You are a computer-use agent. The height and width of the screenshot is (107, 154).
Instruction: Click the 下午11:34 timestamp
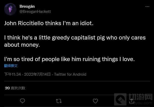pyautogui.click(x=13, y=74)
